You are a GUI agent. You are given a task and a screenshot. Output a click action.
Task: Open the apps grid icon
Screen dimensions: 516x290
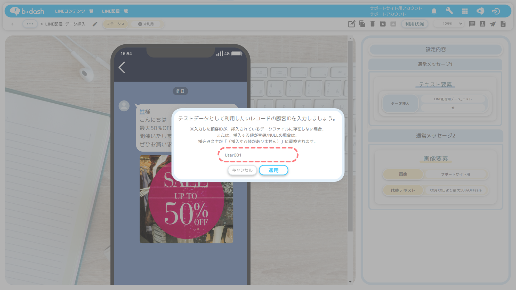pos(465,11)
